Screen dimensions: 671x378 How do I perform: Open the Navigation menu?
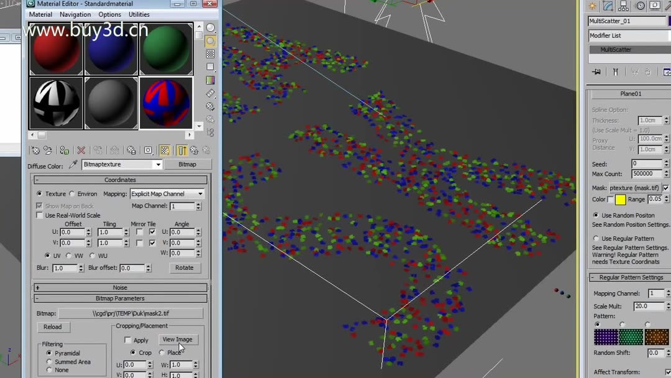coord(75,14)
